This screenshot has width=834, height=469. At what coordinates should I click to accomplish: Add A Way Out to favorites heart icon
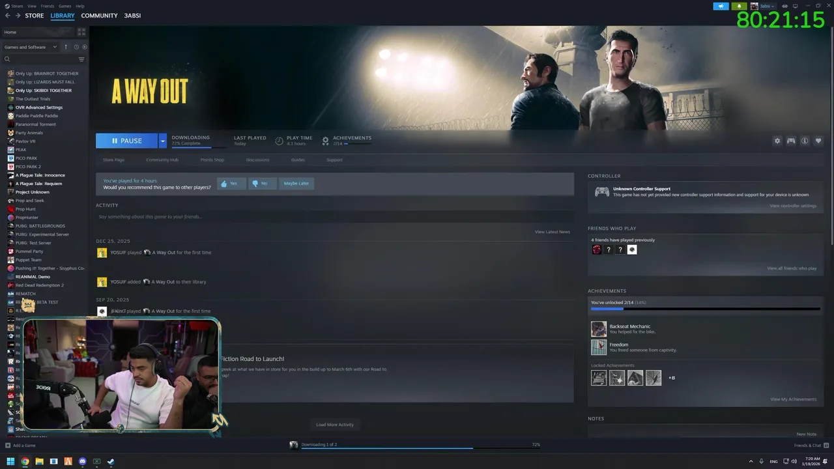818,141
